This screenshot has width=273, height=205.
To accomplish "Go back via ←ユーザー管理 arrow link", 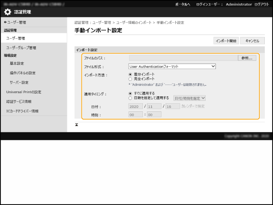I will [15, 22].
